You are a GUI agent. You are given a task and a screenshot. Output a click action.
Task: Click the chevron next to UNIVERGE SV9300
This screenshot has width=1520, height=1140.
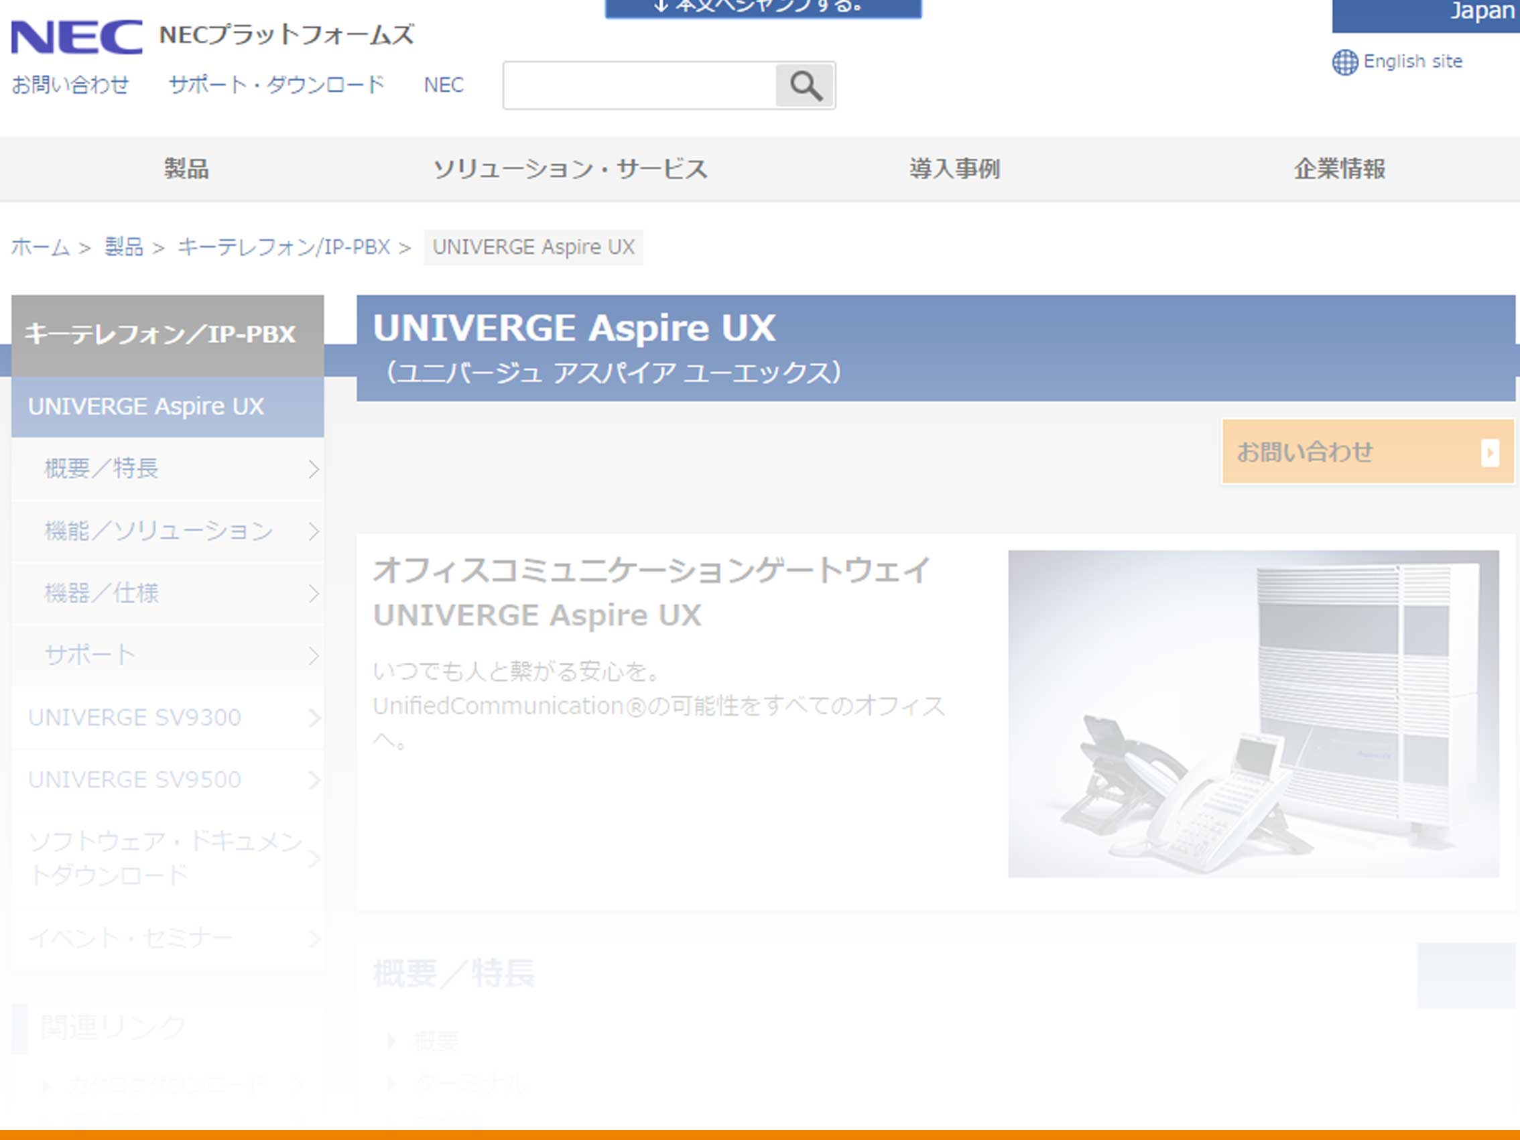314,718
